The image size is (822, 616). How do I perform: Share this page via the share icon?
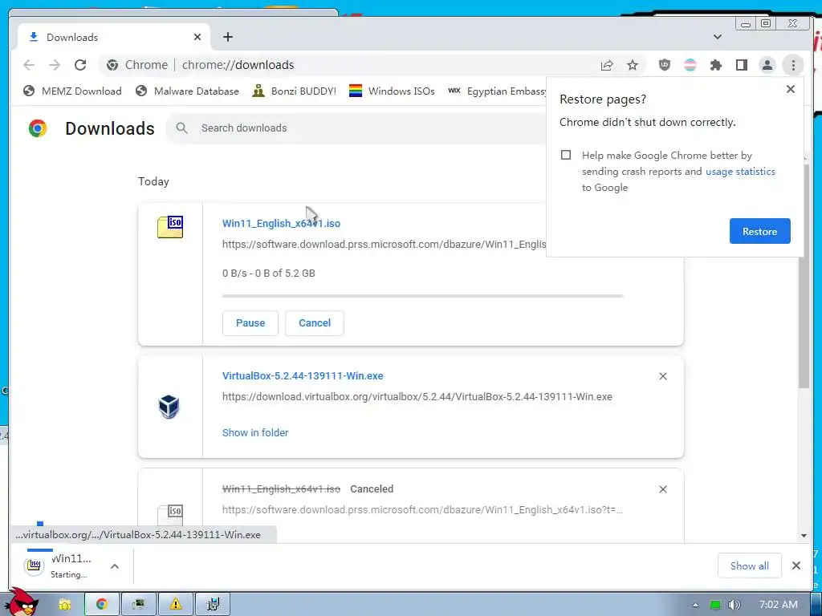pyautogui.click(x=607, y=65)
